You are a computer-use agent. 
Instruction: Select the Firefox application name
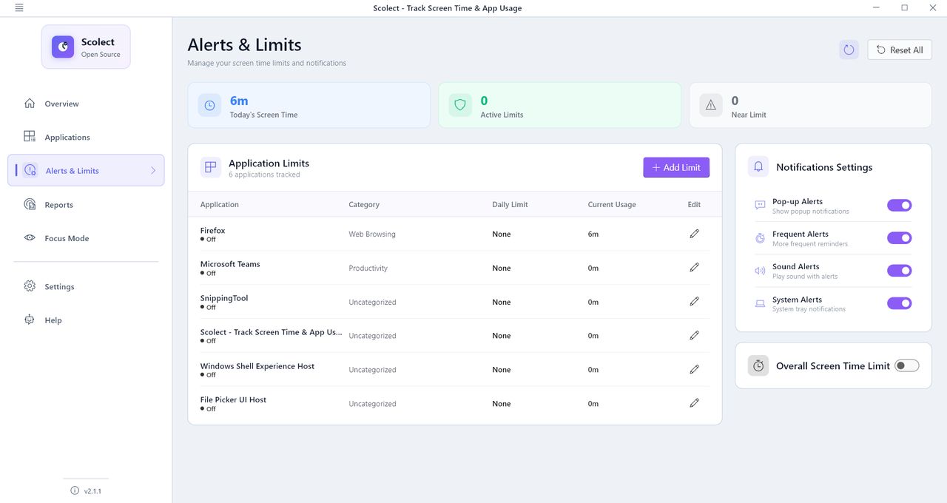213,231
